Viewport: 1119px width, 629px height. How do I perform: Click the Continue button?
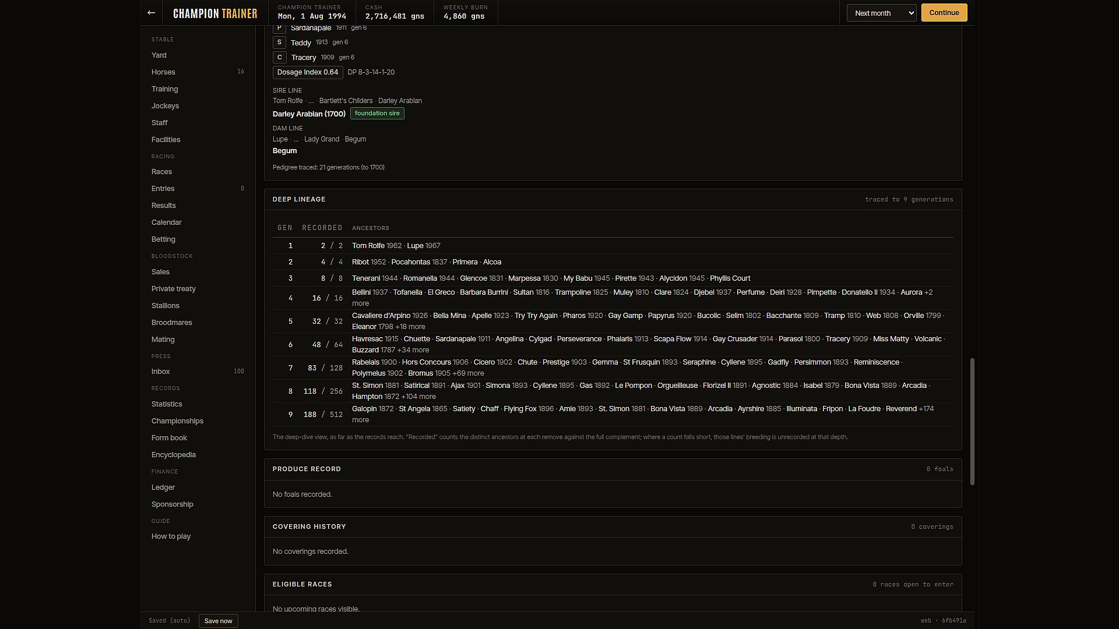[x=944, y=13]
